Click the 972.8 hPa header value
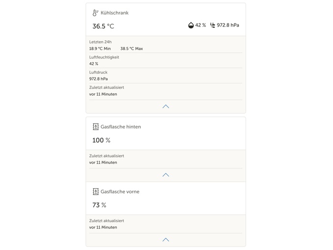The width and height of the screenshot is (333, 250). 228,25
